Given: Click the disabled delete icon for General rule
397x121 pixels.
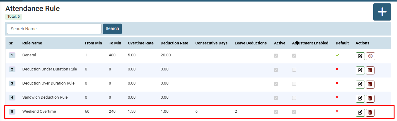Looking at the screenshot, I should point(370,56).
